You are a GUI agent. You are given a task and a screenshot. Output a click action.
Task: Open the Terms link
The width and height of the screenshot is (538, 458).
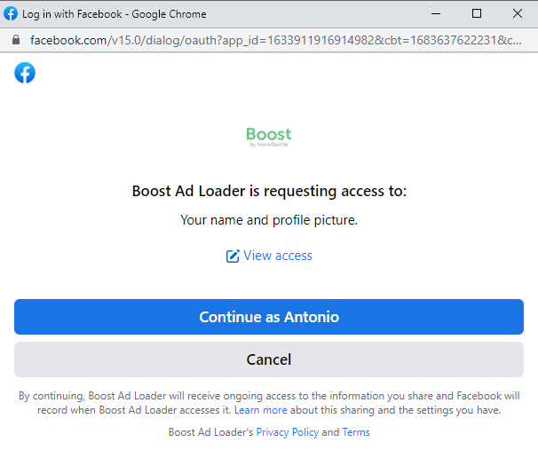(356, 432)
